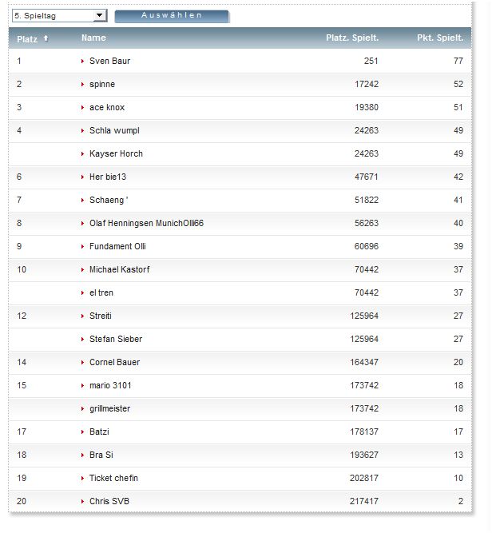Click the Pkt. Spielt. column header
Screen dimensions: 492x533
439,38
